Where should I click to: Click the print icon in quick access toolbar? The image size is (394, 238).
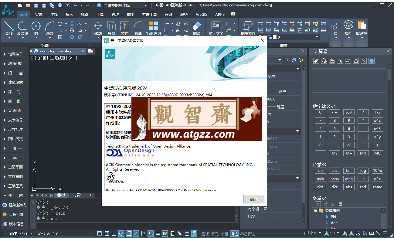tap(59, 5)
